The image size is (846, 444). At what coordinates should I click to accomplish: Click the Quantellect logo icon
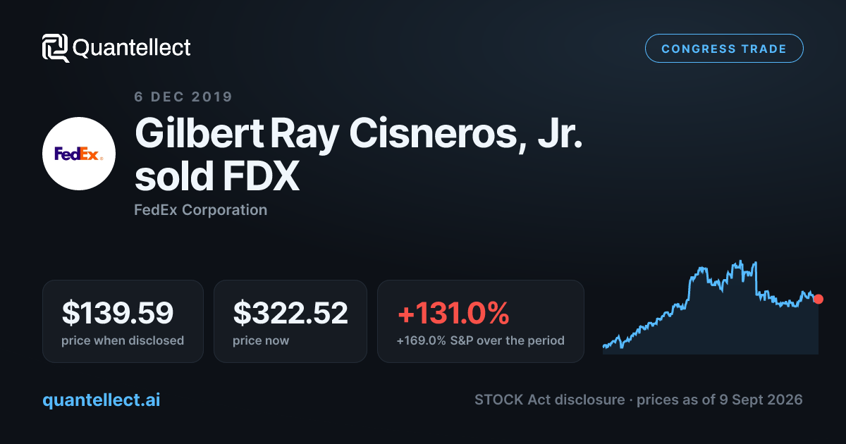pos(55,48)
